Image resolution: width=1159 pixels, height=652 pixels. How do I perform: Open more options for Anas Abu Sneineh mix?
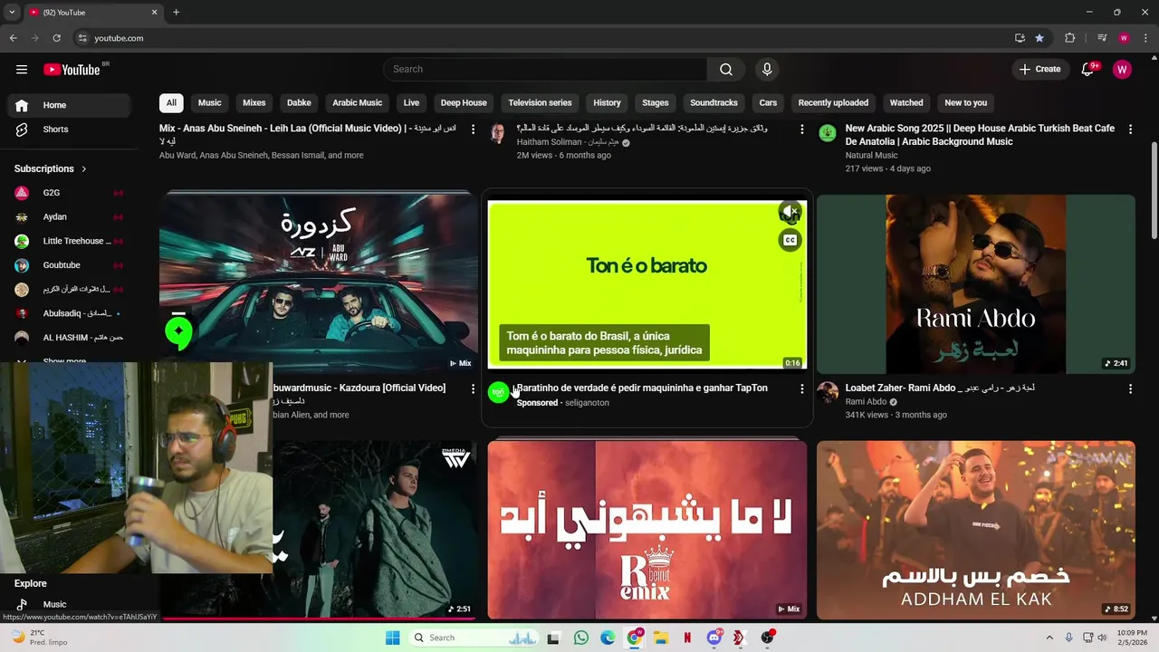(473, 129)
